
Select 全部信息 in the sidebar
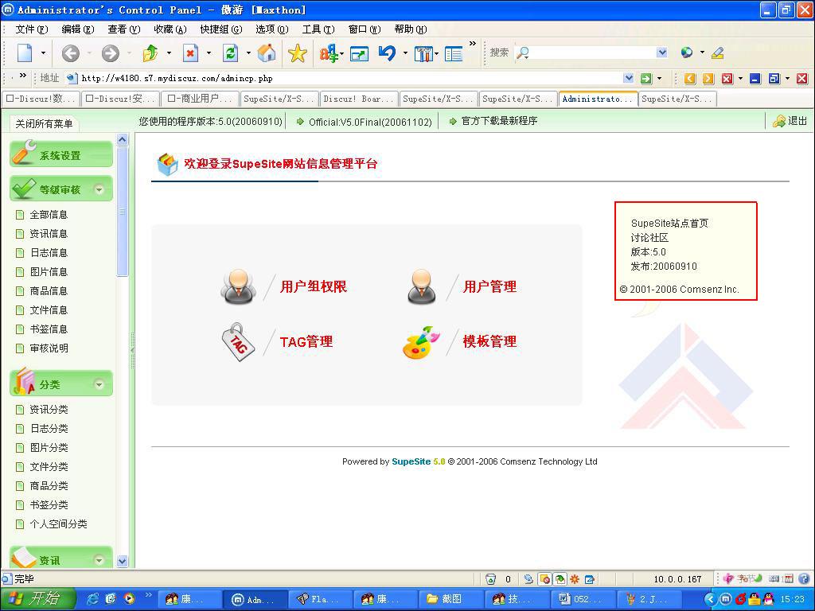pyautogui.click(x=49, y=215)
